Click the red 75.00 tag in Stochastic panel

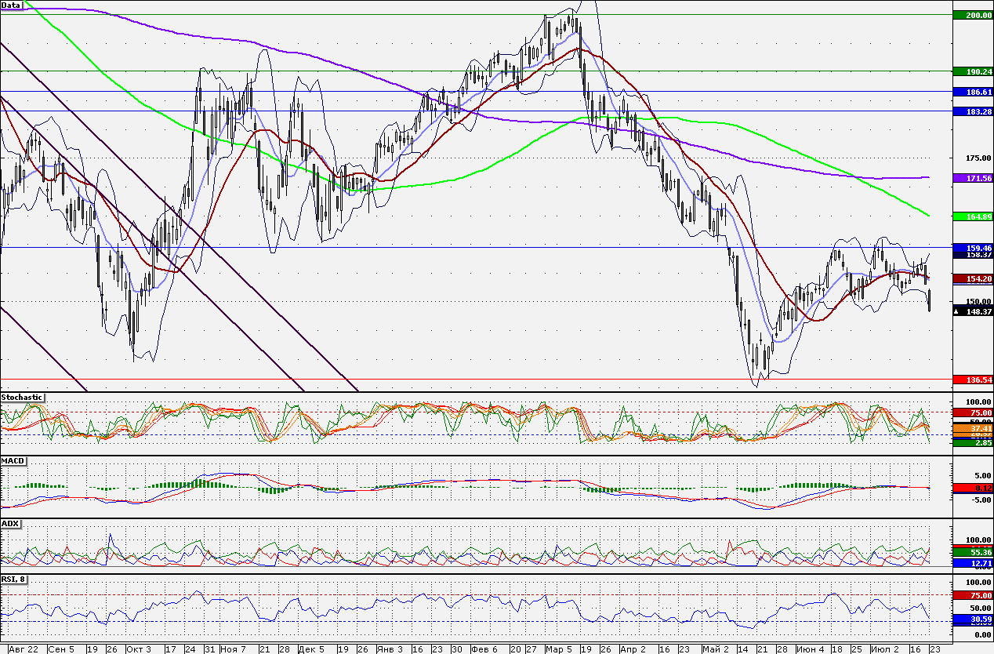click(x=972, y=412)
